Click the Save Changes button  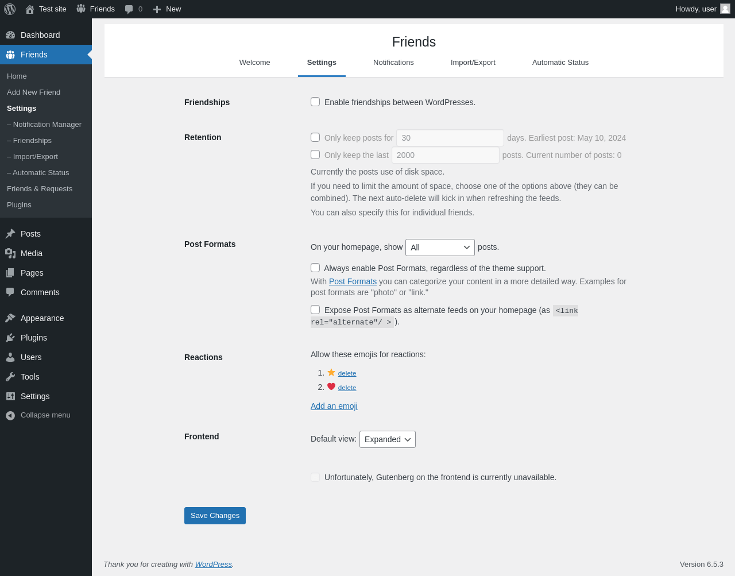215,516
